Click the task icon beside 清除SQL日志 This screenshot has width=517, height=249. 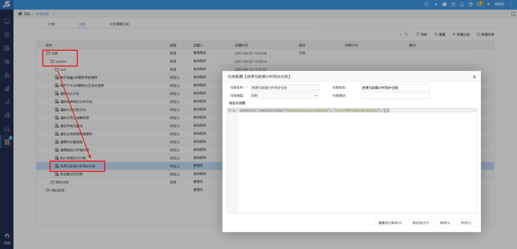click(57, 93)
